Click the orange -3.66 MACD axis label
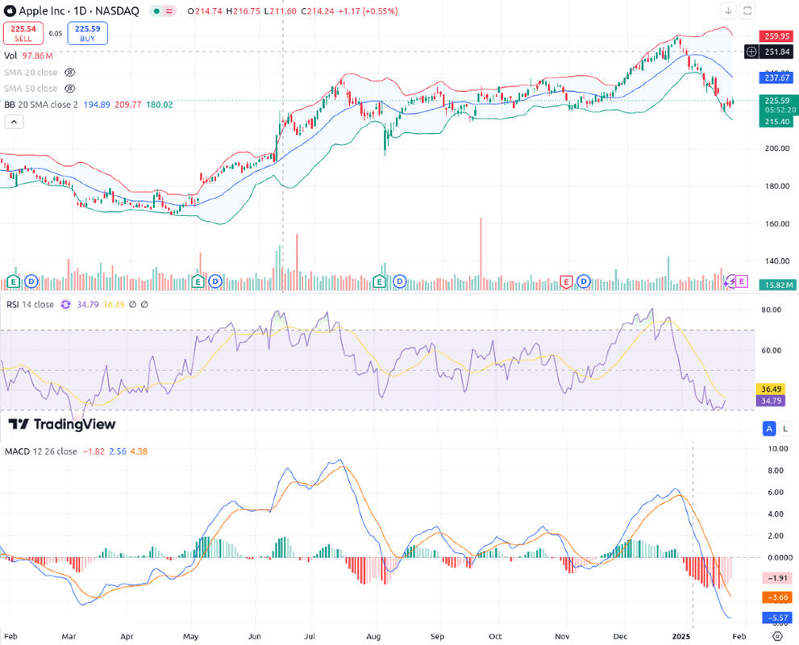Screen dimensions: 799x645 (x=776, y=597)
